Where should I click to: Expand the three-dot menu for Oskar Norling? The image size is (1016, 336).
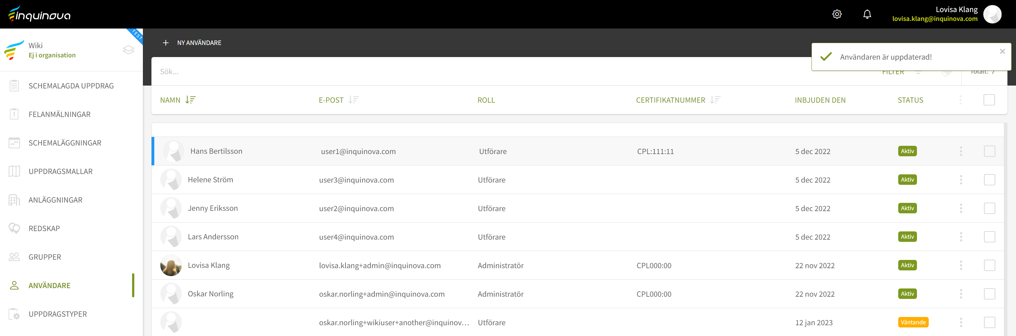(961, 294)
